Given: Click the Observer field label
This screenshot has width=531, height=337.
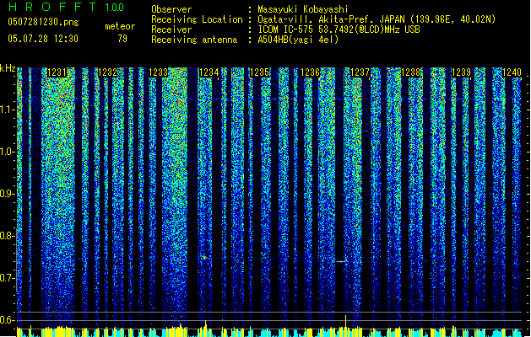Looking at the screenshot, I should [x=171, y=9].
